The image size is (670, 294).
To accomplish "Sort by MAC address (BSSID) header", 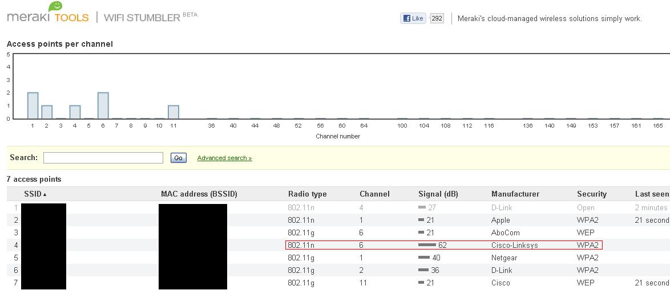I will 199,194.
